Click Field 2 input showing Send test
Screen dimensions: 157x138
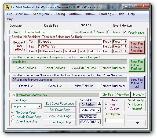coord(71,51)
